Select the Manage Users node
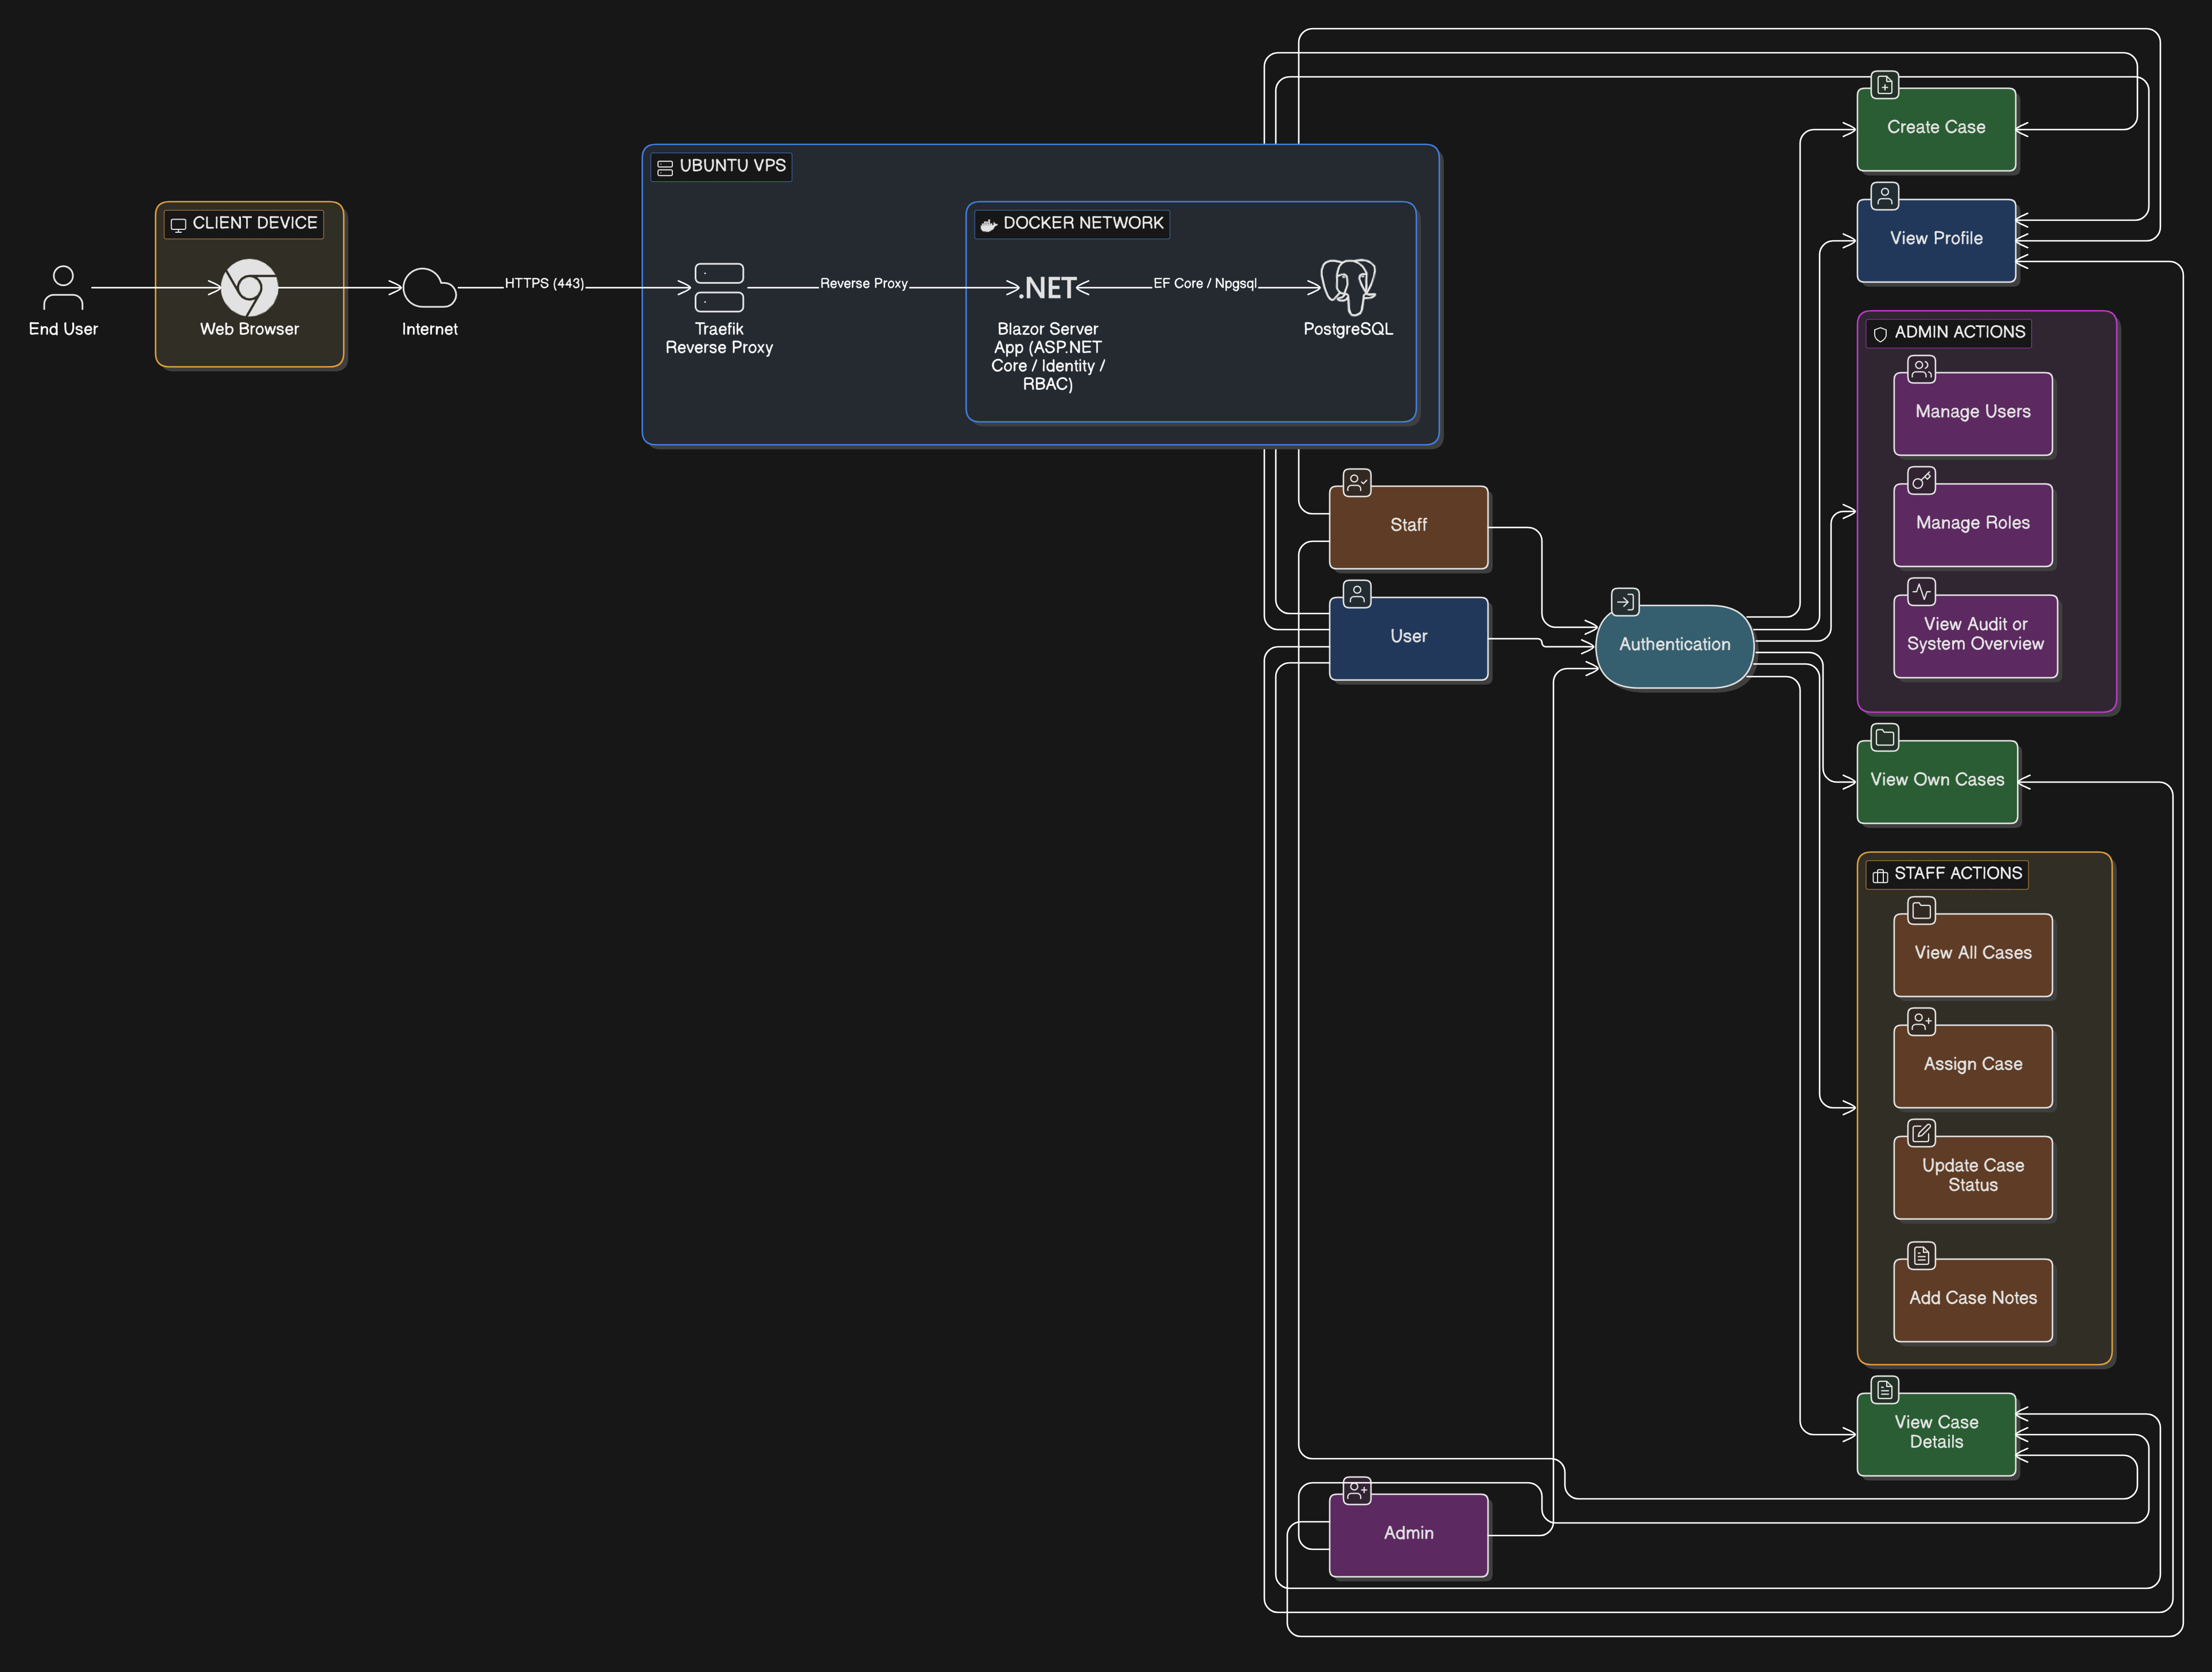This screenshot has width=2212, height=1672. 1973,413
